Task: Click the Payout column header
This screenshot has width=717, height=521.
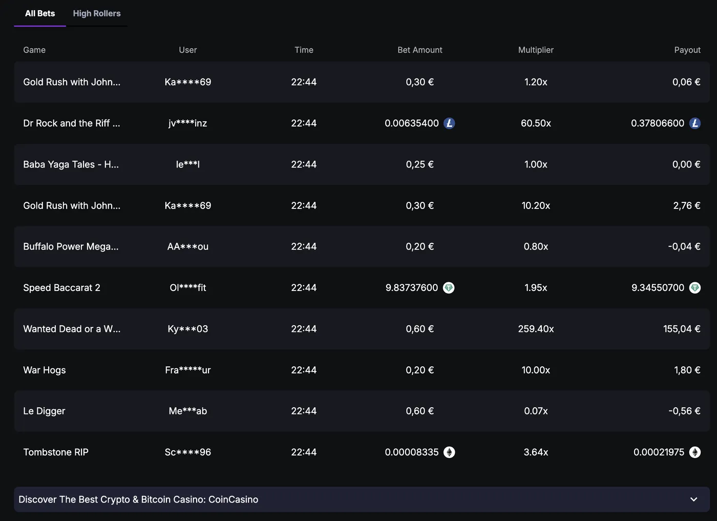Action: click(687, 50)
